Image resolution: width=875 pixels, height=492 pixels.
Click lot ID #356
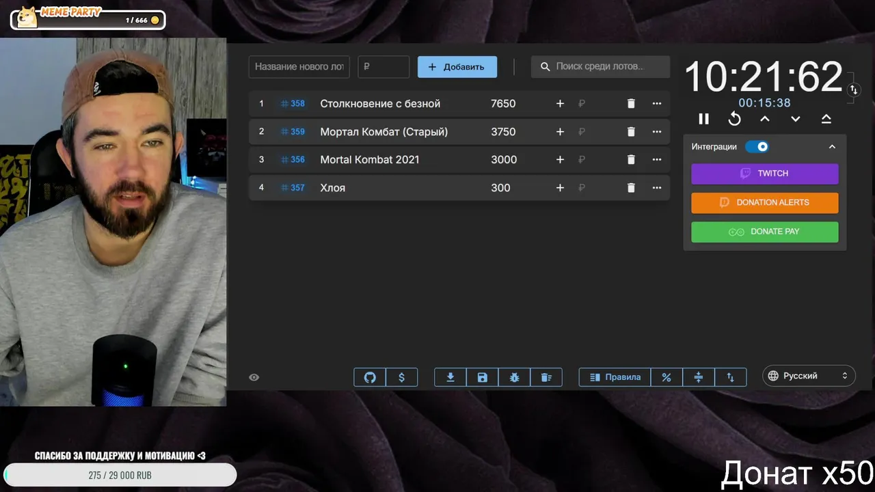293,160
